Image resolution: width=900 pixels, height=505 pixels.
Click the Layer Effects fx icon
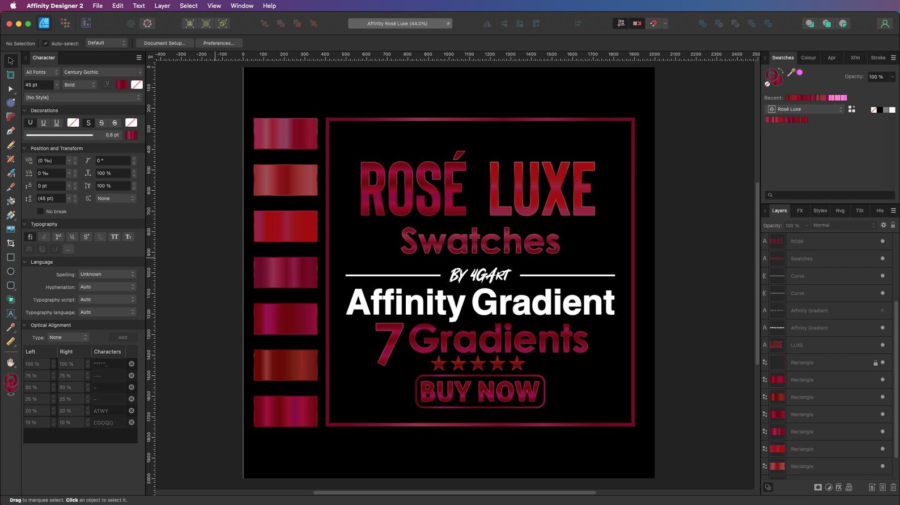pyautogui.click(x=839, y=487)
